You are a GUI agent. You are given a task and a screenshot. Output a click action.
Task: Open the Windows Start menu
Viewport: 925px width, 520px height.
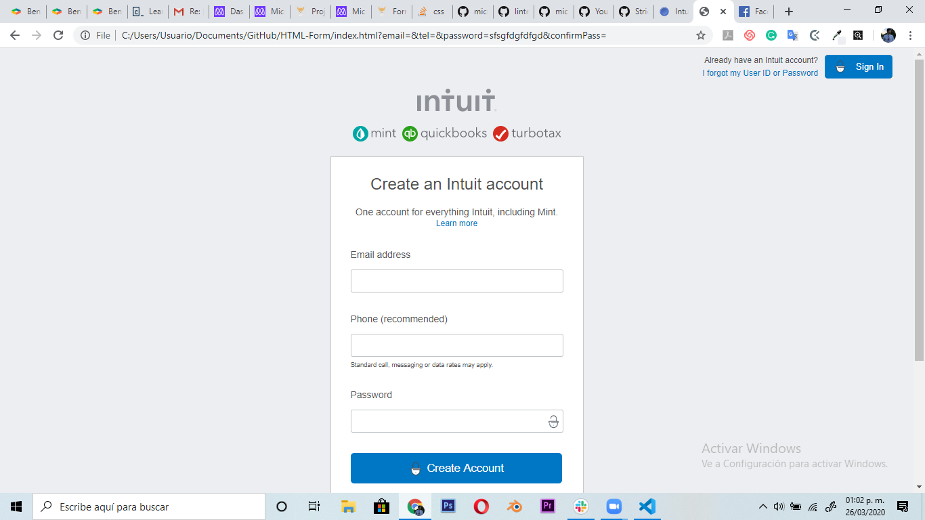click(x=16, y=506)
